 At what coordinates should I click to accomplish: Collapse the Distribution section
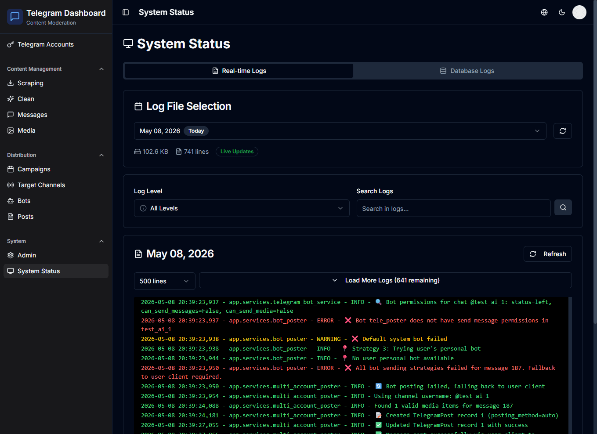point(101,155)
